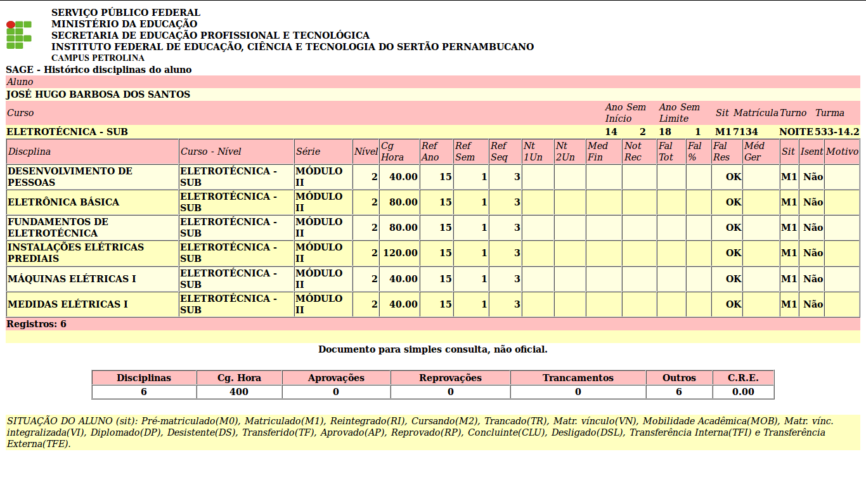
Task: Click the CAMPUS PETROLINA heading
Action: tap(98, 58)
